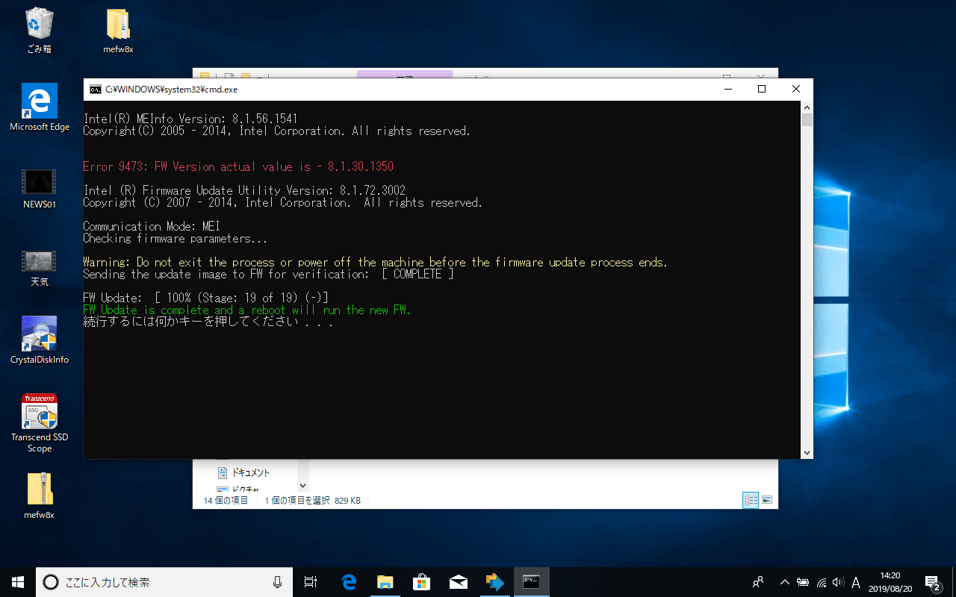Open Task View on the taskbar
956x597 pixels.
311,582
